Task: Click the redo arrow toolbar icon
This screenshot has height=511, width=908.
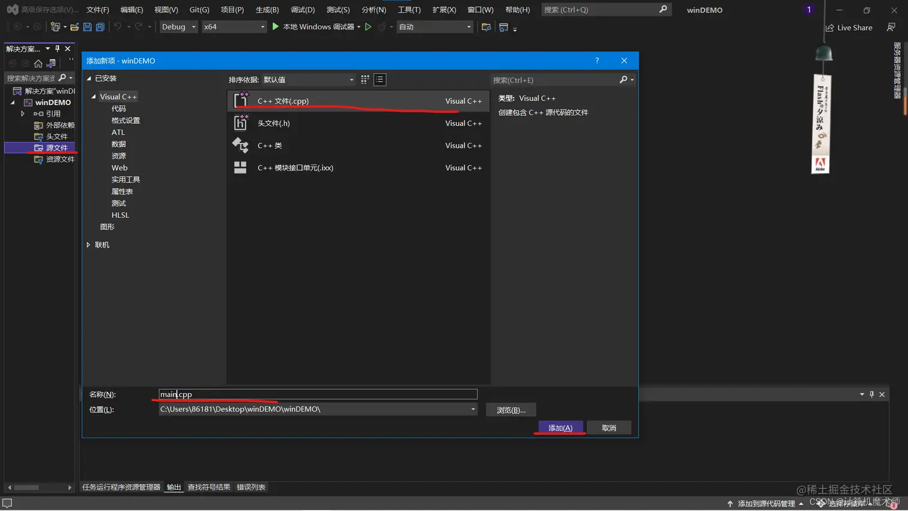Action: [x=139, y=27]
